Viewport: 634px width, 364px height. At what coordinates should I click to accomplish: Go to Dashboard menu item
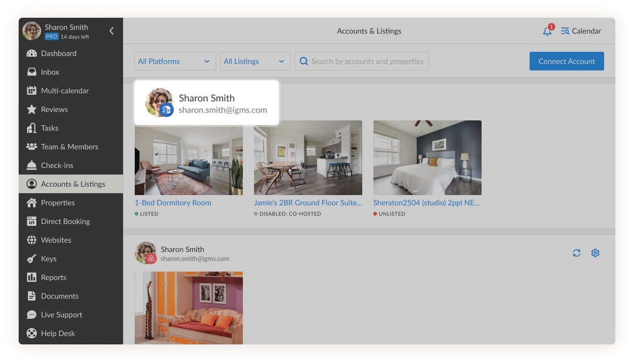[x=71, y=53]
